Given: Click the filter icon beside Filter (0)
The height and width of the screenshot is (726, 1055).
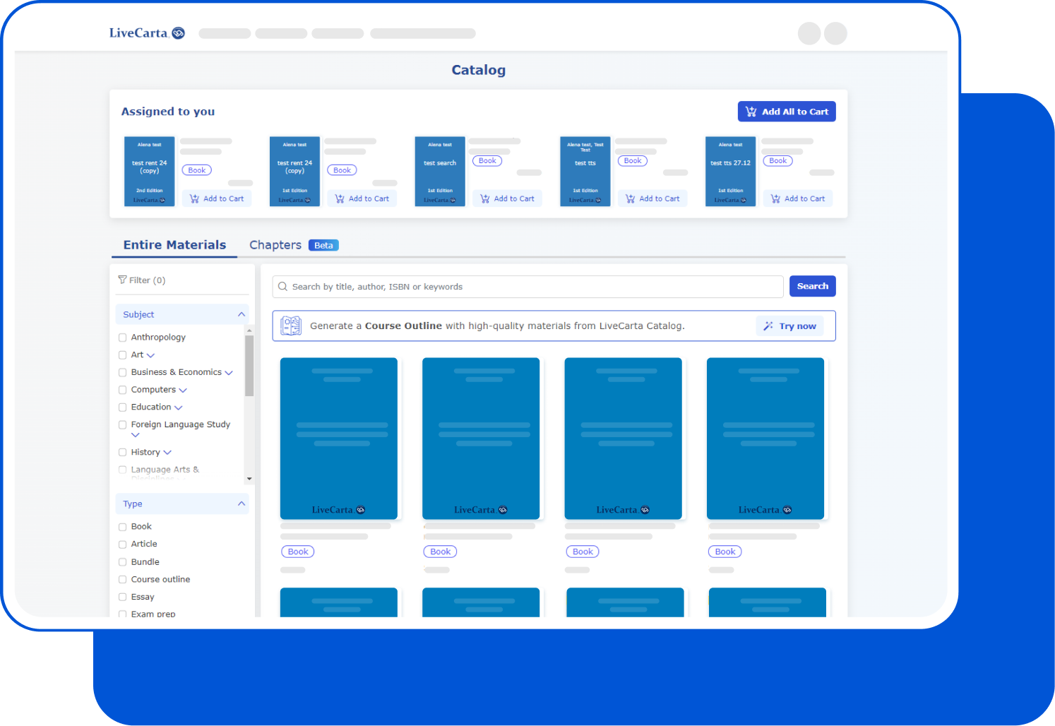Looking at the screenshot, I should (x=123, y=280).
